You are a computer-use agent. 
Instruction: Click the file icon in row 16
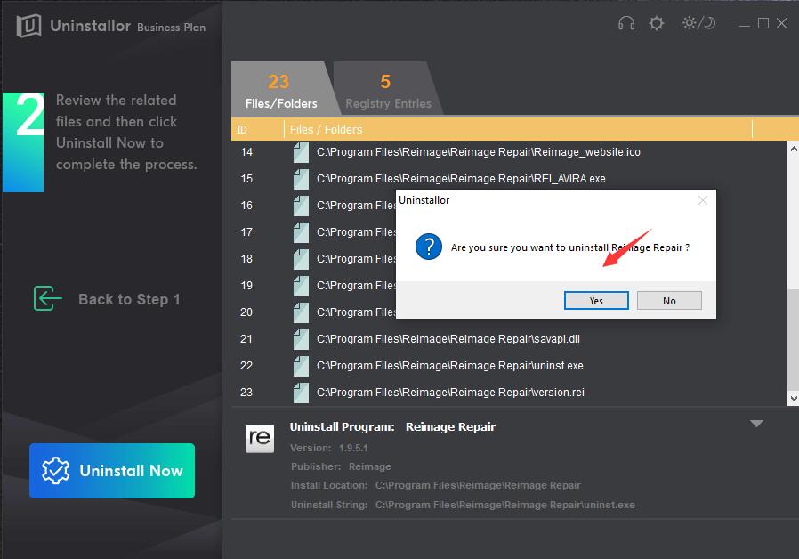[x=301, y=206]
